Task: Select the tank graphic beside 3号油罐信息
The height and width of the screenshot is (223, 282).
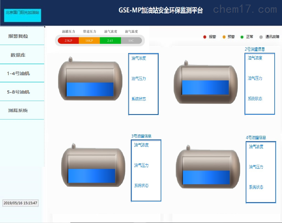Action: [93, 165]
